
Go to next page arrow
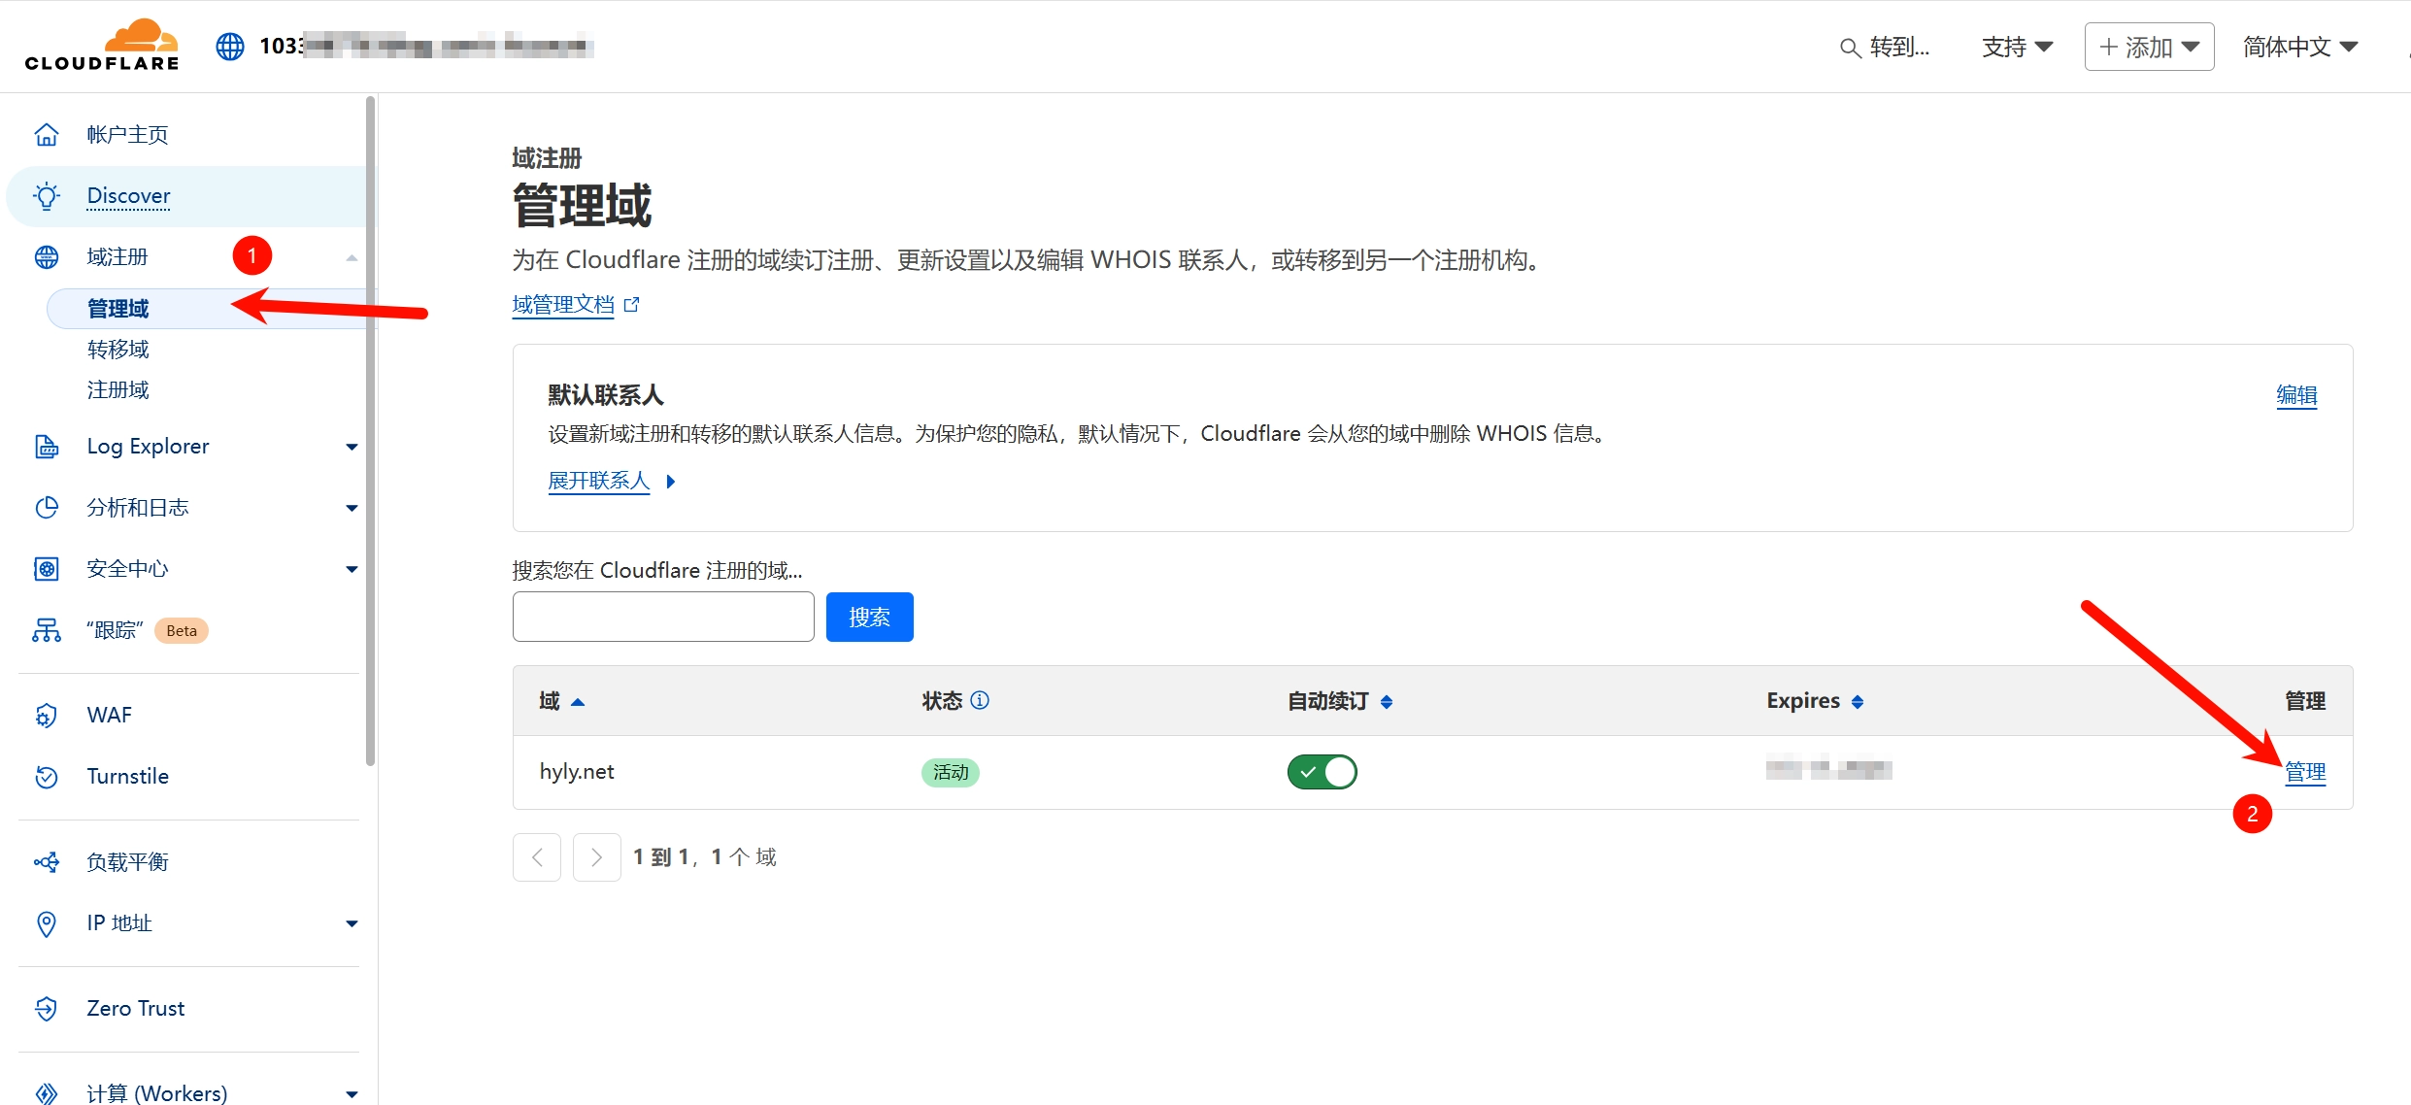(x=596, y=857)
